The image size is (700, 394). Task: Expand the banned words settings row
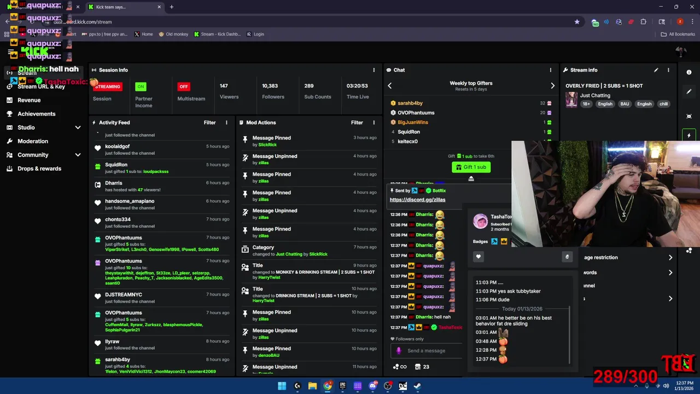pyautogui.click(x=628, y=273)
